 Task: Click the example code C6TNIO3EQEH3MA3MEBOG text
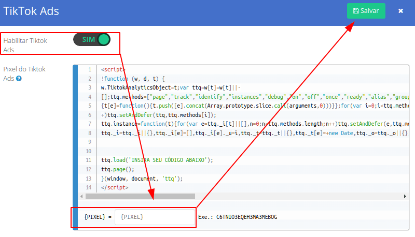click(x=246, y=217)
